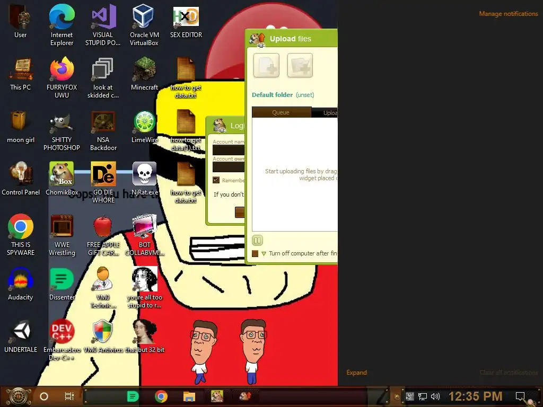Launch SHITTY PHOTOSHOP GIMP shortcut
The image size is (543, 407).
pyautogui.click(x=62, y=130)
